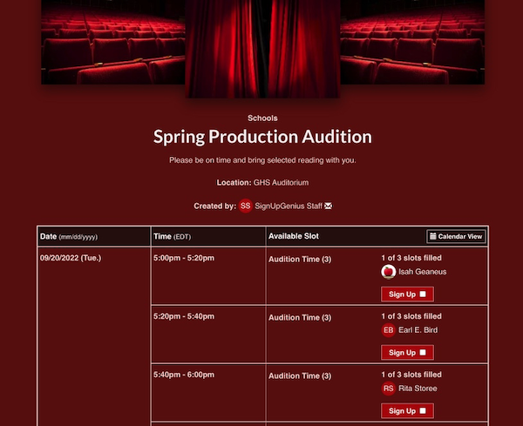Click the EB avatar for Earl E. Bird
This screenshot has width=523, height=426.
(x=388, y=330)
